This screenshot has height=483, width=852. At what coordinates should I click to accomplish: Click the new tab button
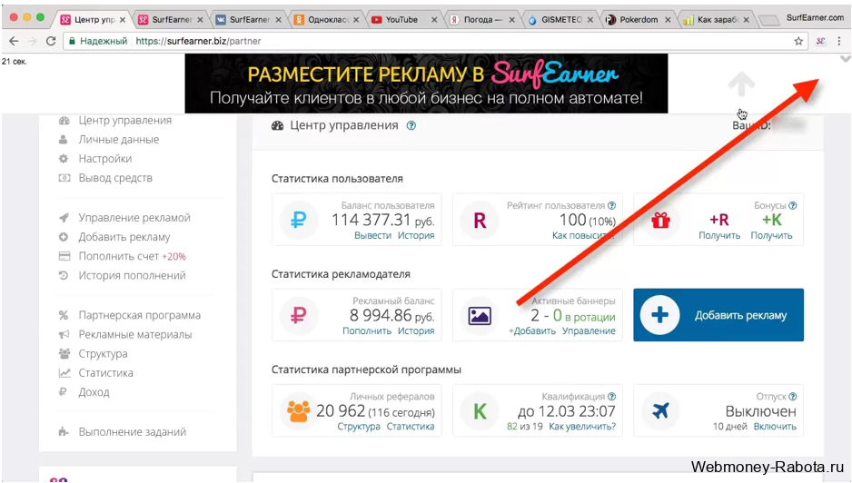click(x=768, y=21)
